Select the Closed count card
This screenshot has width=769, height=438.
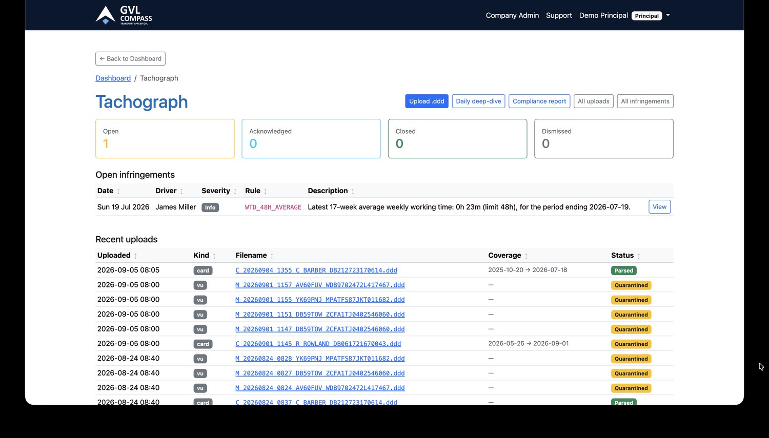[x=457, y=139]
